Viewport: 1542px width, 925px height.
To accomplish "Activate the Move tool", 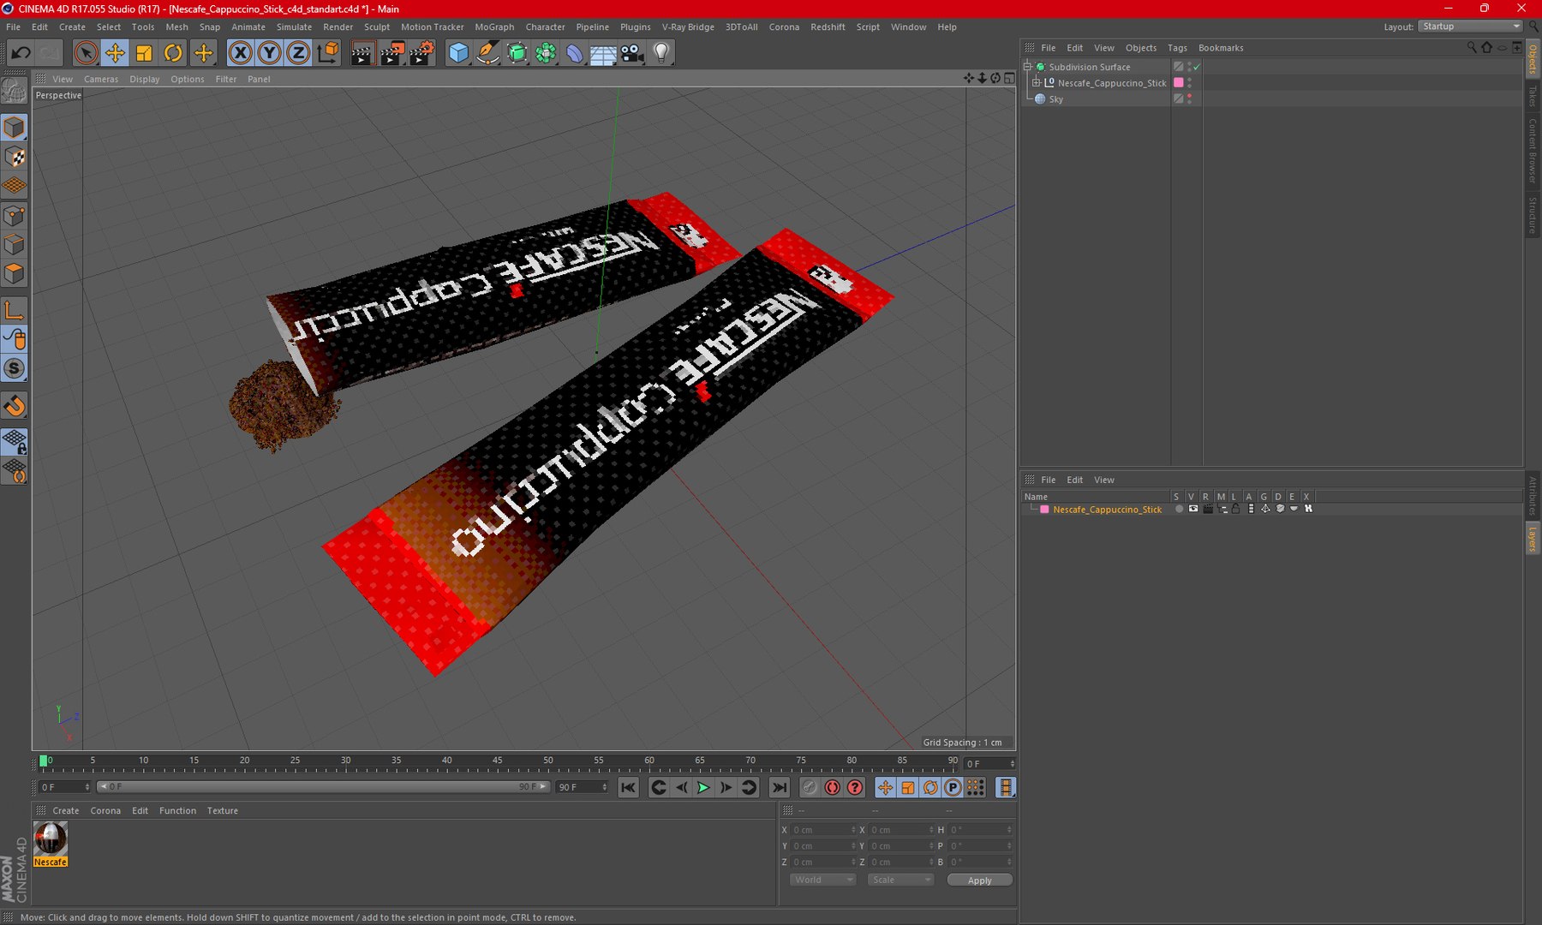I will 115,53.
